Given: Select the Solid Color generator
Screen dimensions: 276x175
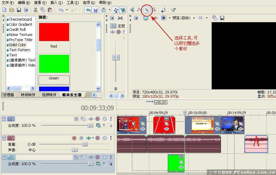Looking at the screenshot, I should (17, 45).
